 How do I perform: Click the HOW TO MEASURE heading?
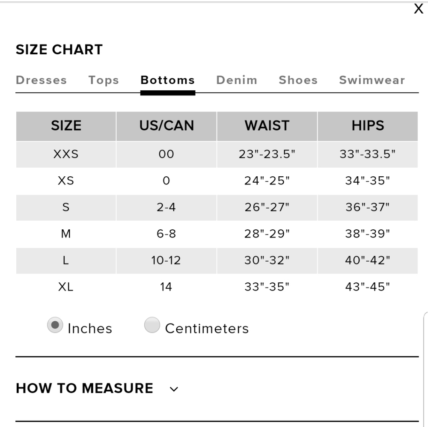pyautogui.click(x=84, y=388)
